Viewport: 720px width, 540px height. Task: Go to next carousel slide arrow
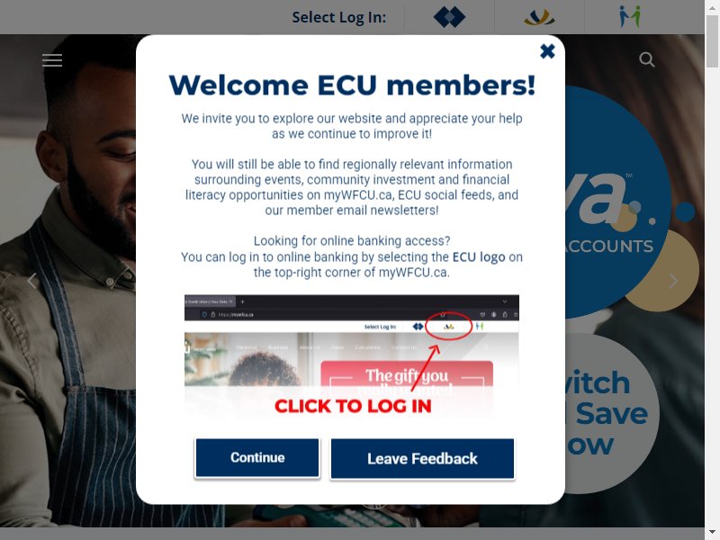pyautogui.click(x=673, y=281)
